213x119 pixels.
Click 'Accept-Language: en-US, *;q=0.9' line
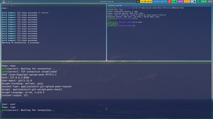[23, 93]
